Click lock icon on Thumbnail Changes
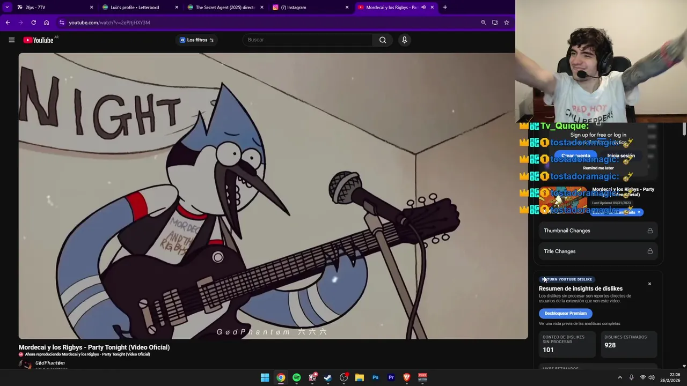Screen dimensions: 687x386 (x=650, y=231)
